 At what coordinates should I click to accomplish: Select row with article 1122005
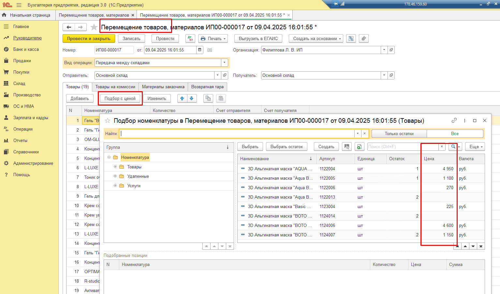click(361, 178)
